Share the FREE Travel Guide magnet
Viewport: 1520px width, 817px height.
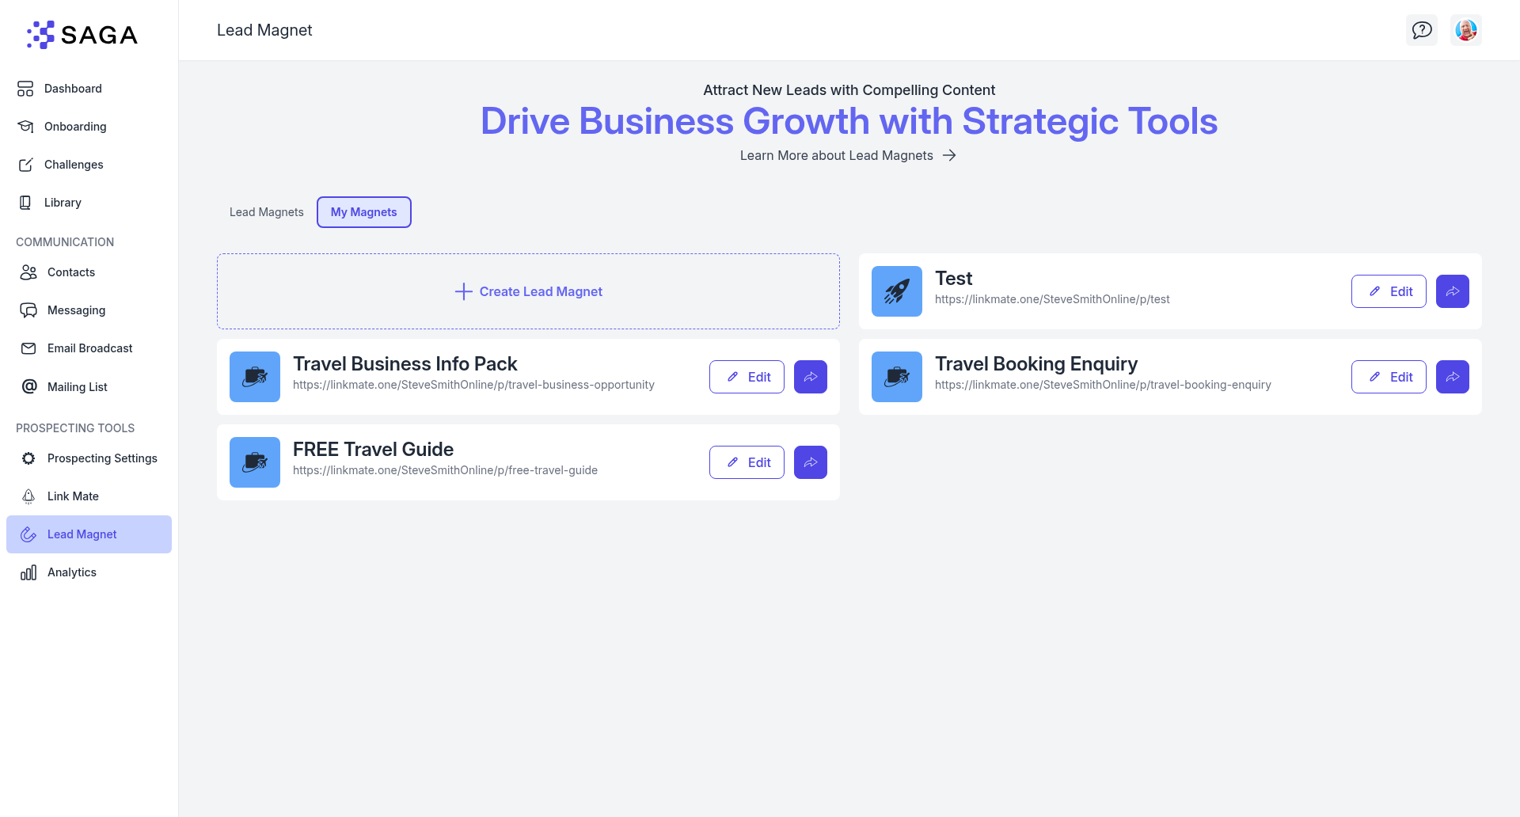click(810, 462)
